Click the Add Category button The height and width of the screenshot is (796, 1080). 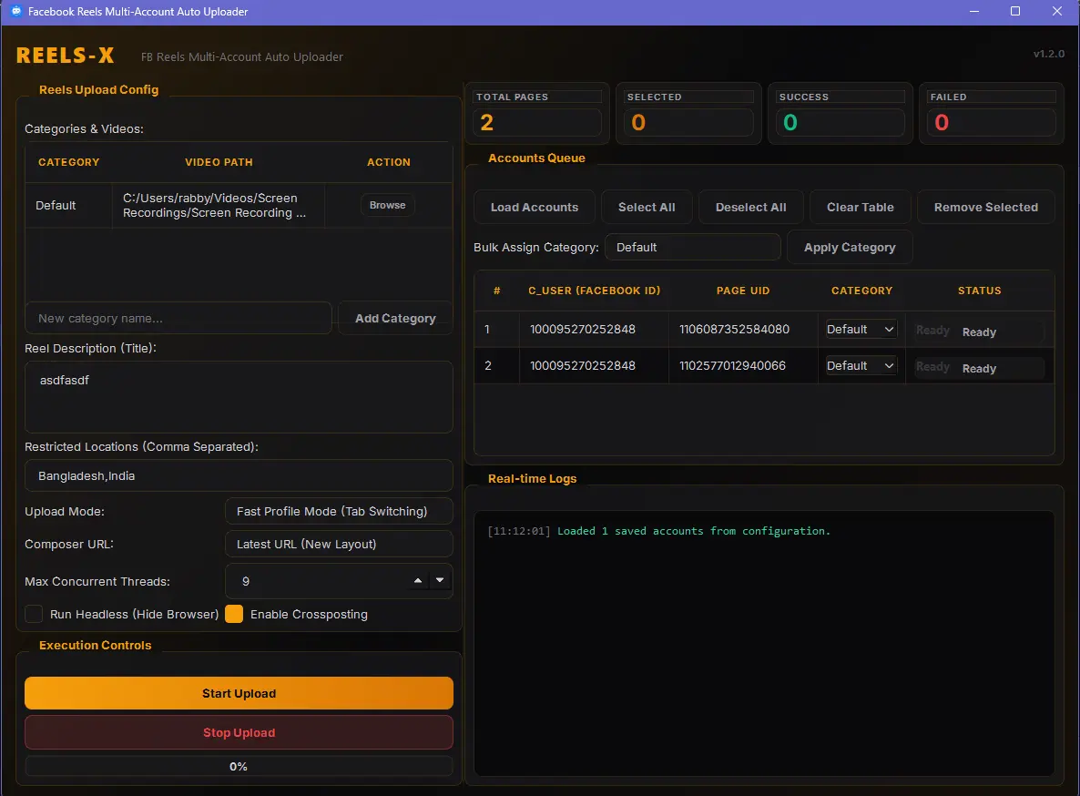(x=395, y=318)
